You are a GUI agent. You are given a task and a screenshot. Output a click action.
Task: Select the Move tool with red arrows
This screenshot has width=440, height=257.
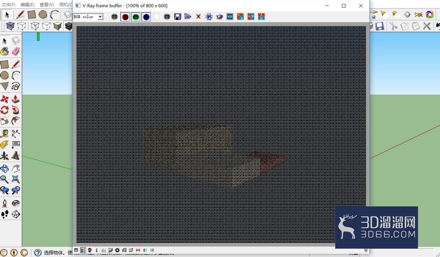pos(4,99)
